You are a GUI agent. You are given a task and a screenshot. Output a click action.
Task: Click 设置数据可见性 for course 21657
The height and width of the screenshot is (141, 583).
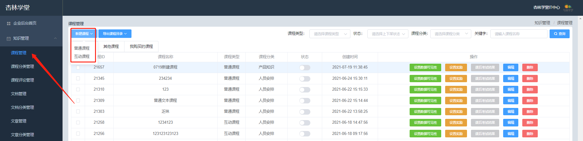click(425, 67)
